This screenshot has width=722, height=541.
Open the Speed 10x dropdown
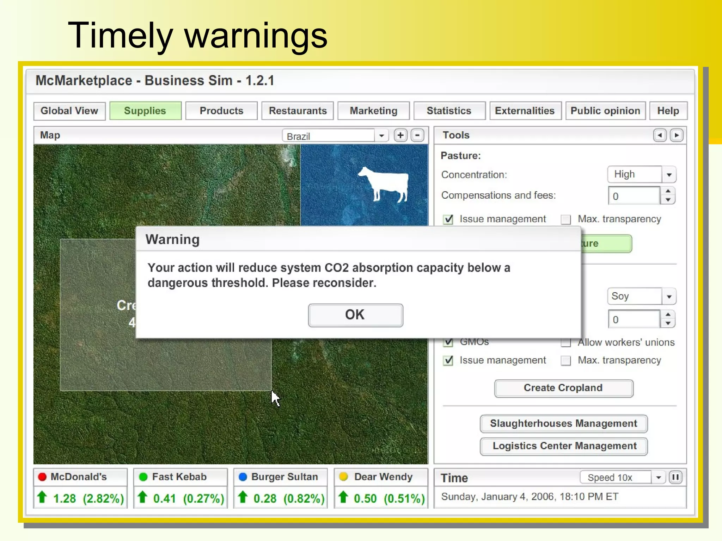(x=658, y=478)
